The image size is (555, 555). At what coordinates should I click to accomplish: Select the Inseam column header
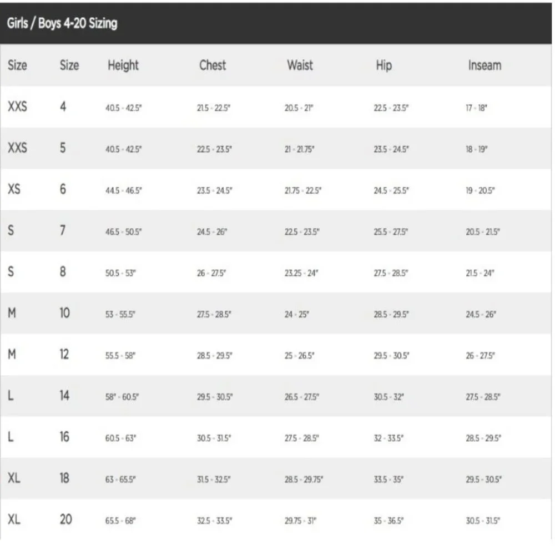(485, 65)
